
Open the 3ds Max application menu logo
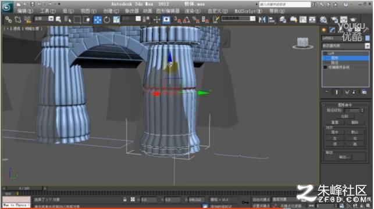[7, 7]
